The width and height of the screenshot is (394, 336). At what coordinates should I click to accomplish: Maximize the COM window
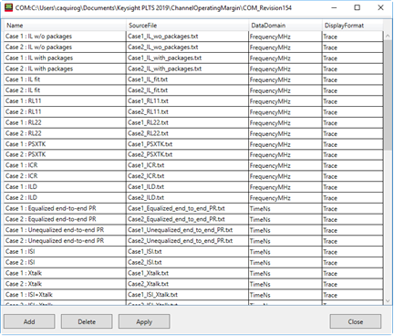pyautogui.click(x=358, y=7)
